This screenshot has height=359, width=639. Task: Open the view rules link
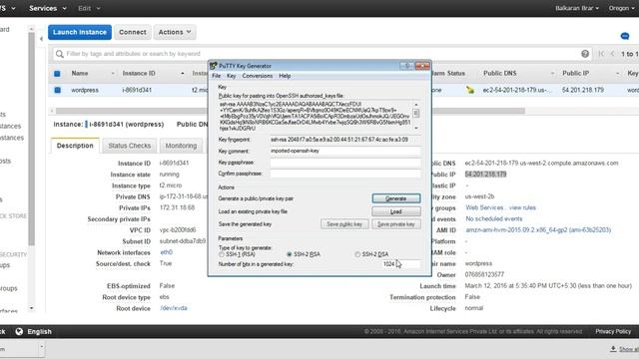[x=522, y=207]
